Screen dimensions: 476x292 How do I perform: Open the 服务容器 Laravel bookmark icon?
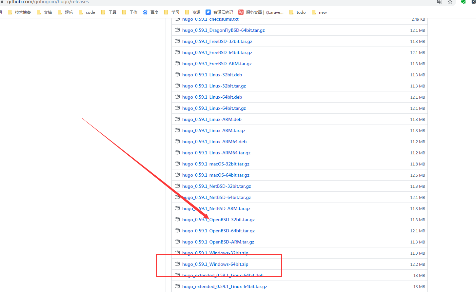(x=241, y=12)
